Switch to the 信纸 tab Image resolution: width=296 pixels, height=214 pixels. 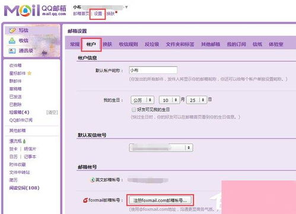pyautogui.click(x=257, y=44)
